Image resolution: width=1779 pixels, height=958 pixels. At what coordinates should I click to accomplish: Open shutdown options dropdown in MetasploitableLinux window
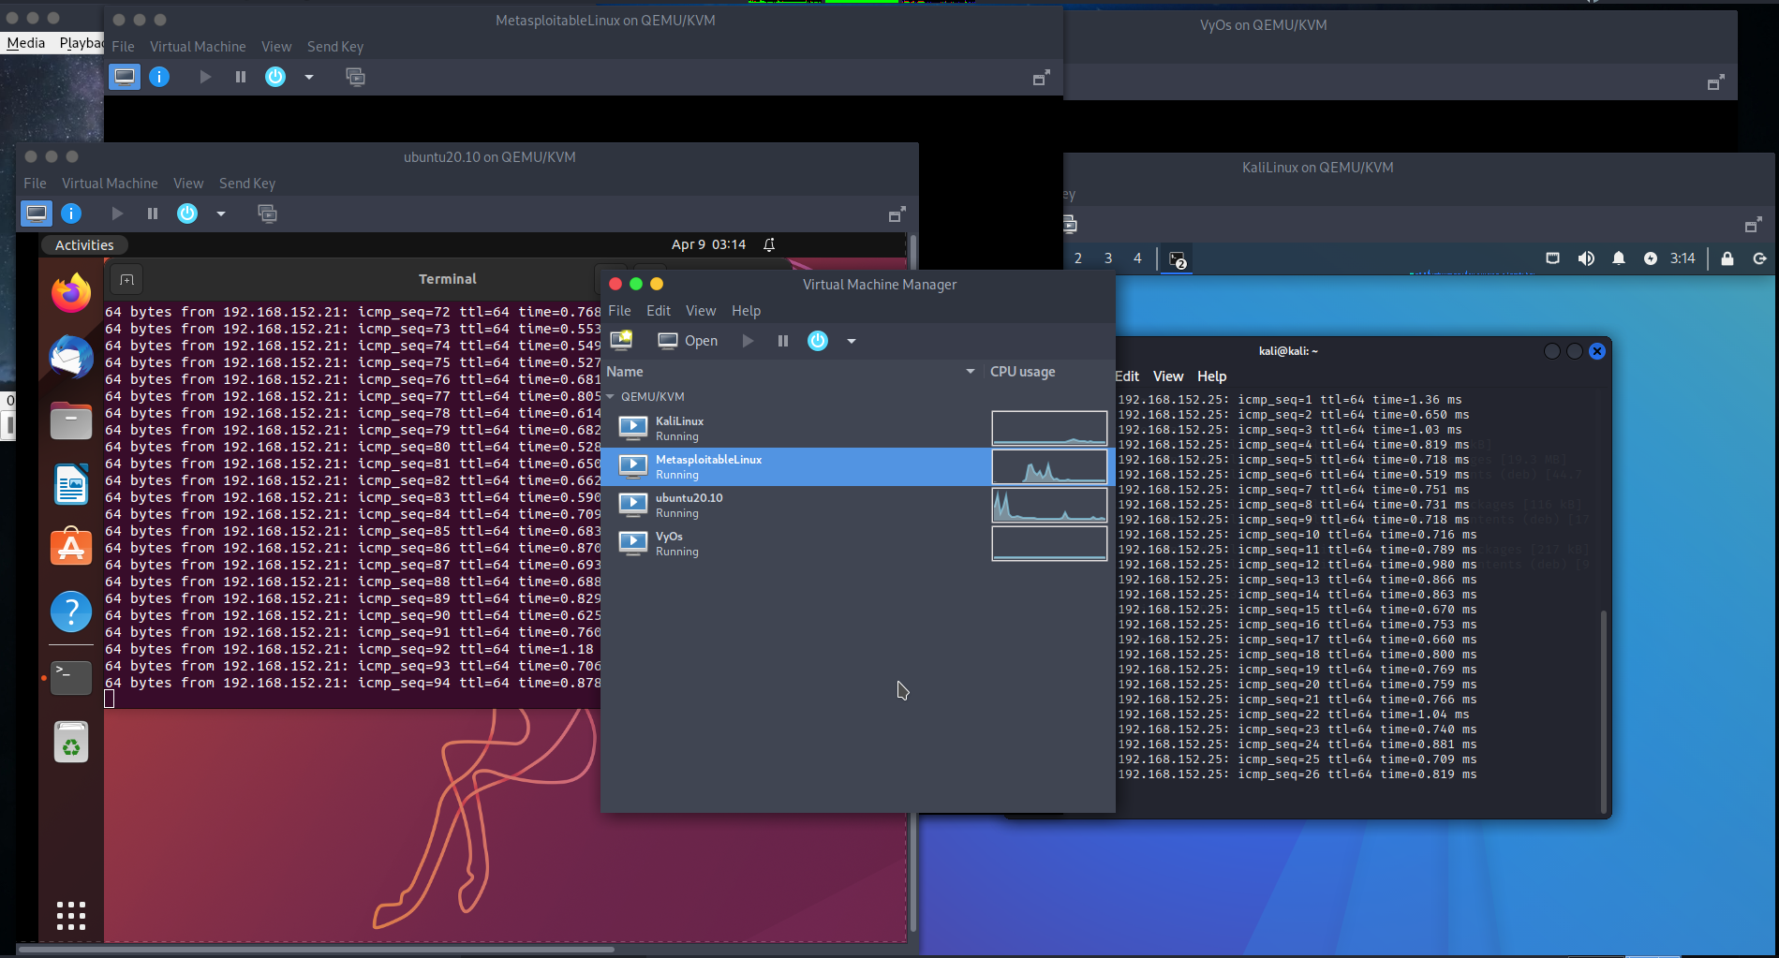[309, 77]
